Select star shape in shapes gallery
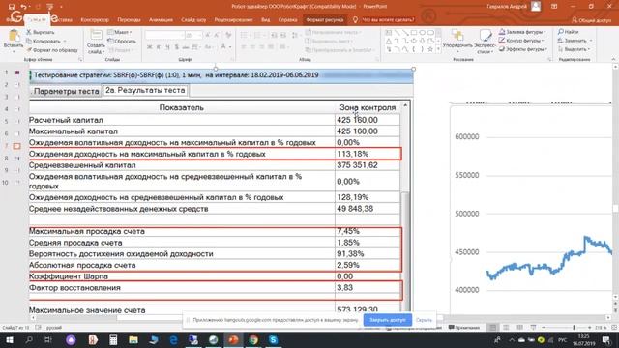The image size is (619, 348). coord(430,49)
